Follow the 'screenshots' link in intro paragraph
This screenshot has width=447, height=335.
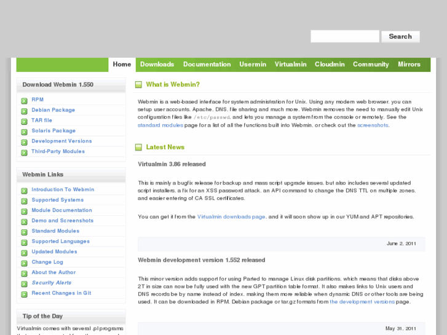[x=373, y=125]
